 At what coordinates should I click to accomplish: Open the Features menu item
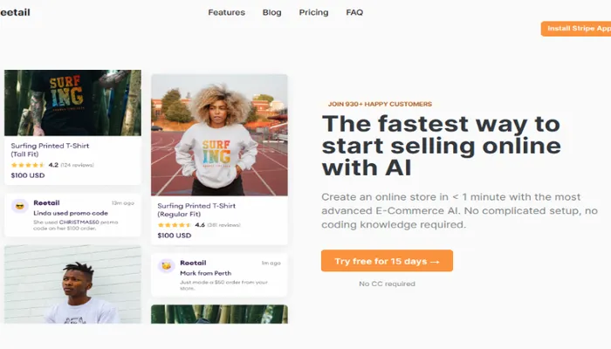[226, 13]
